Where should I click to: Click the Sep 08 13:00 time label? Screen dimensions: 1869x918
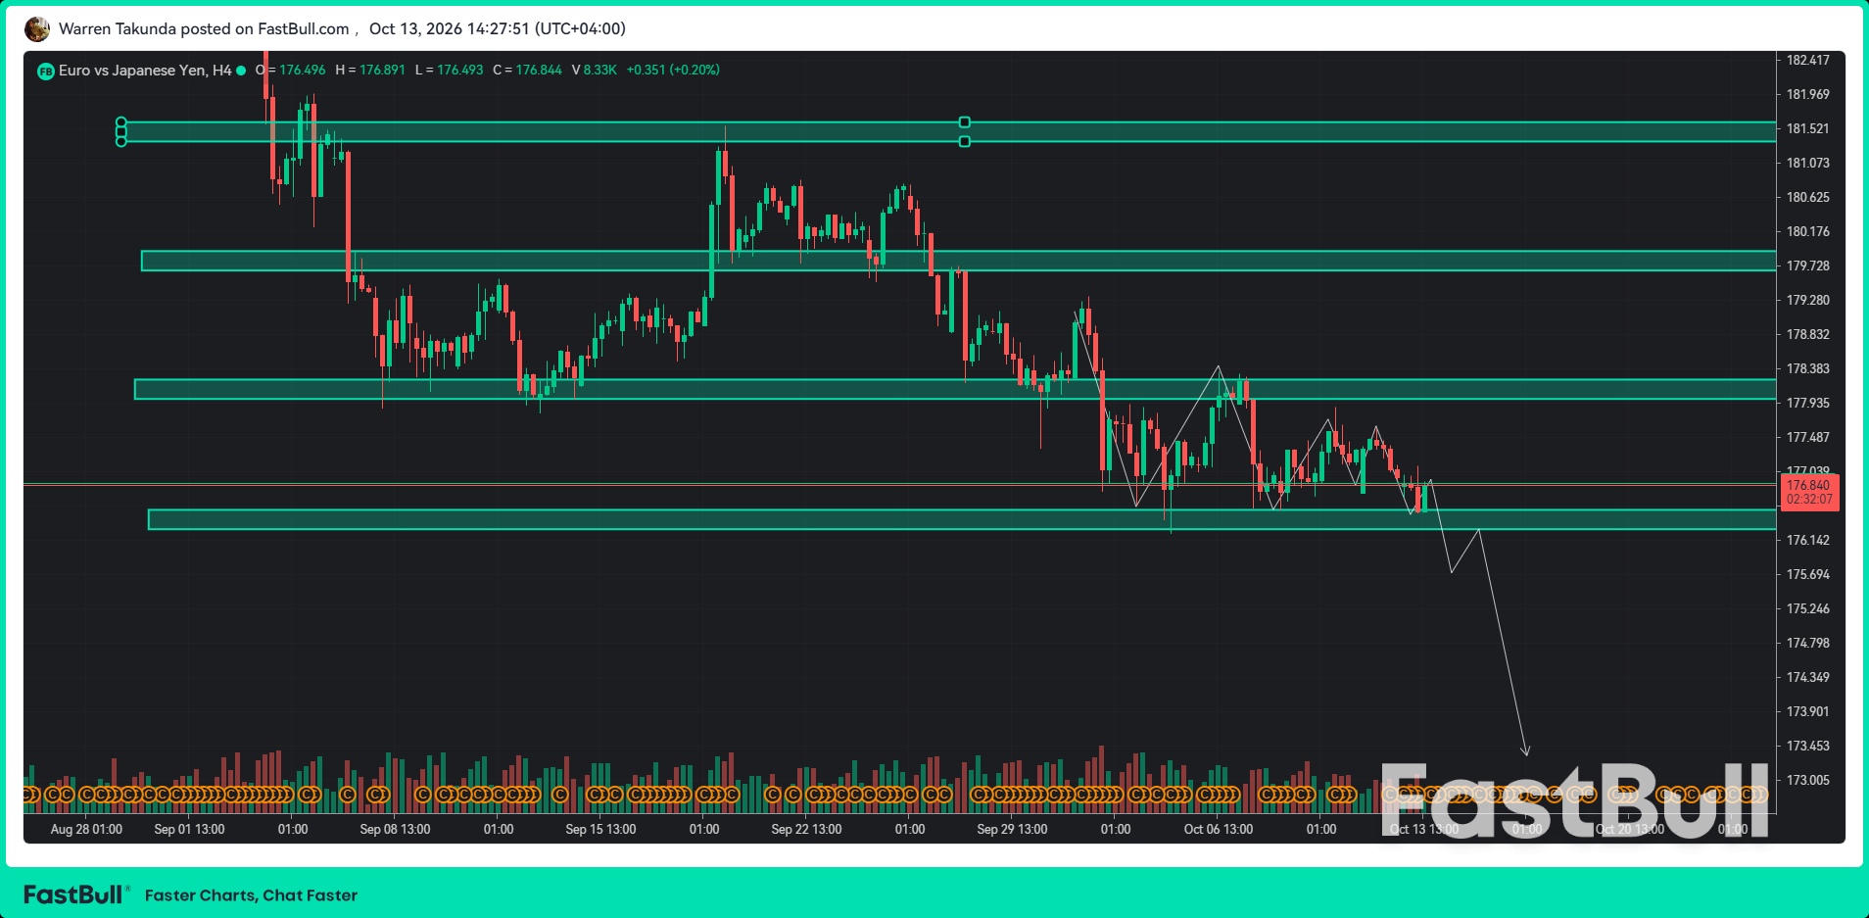395,830
